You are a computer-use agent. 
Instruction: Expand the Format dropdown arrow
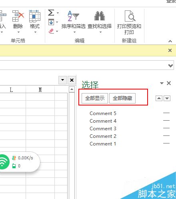pos(35,32)
